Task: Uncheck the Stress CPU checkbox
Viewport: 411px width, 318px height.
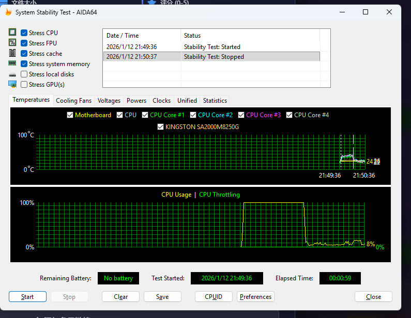Action: (24, 33)
